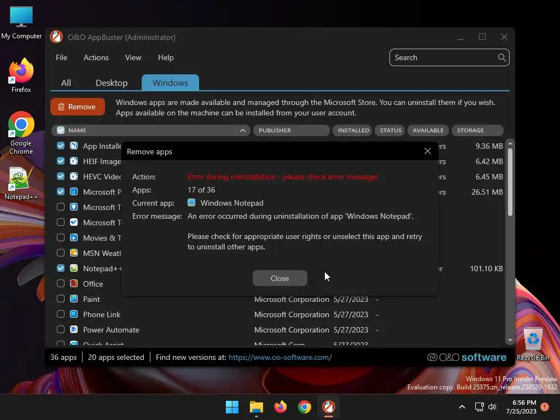The height and width of the screenshot is (420, 560).
Task: Click the Search input field
Action: (x=450, y=57)
